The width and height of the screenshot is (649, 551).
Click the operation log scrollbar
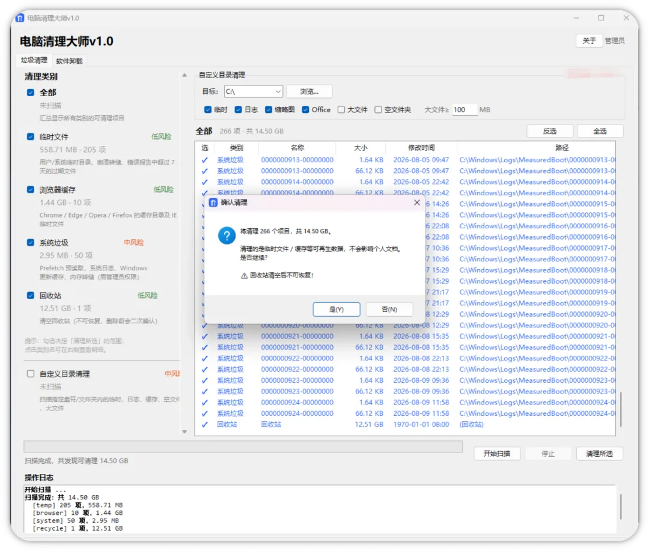point(621,507)
